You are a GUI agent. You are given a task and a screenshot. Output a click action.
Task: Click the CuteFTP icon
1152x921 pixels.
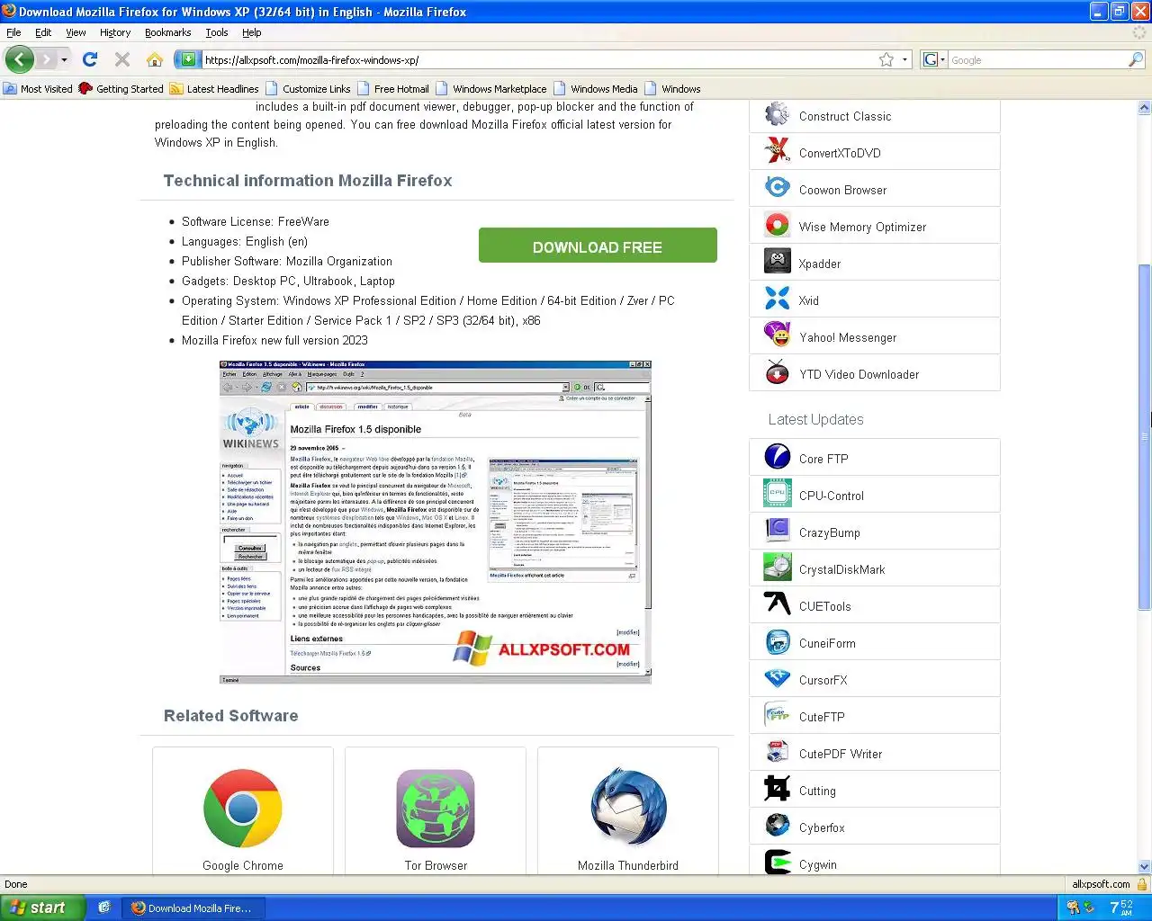[777, 716]
